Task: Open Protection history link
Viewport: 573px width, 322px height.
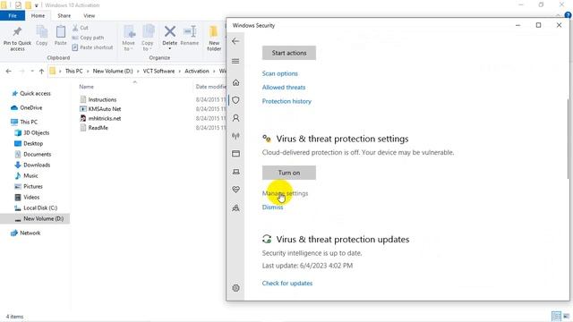Action: [286, 101]
